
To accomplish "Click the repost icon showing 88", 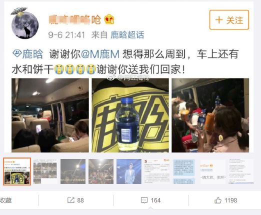I will point(75,200).
